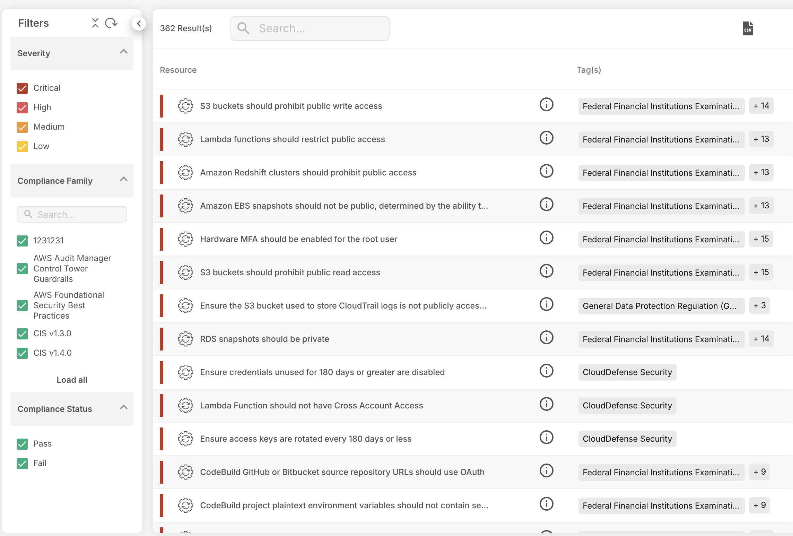Screen dimensions: 793x536
Task: Collapse the Compliance Family section
Action: (x=123, y=180)
